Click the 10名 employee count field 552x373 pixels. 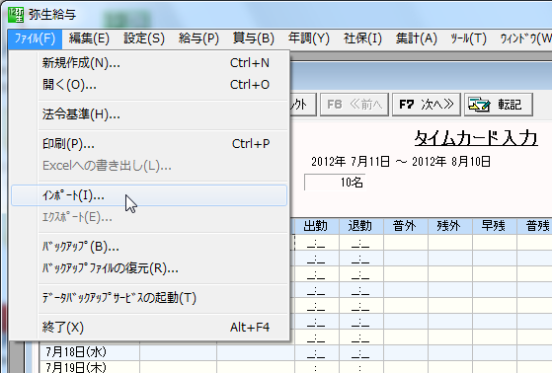tap(335, 183)
